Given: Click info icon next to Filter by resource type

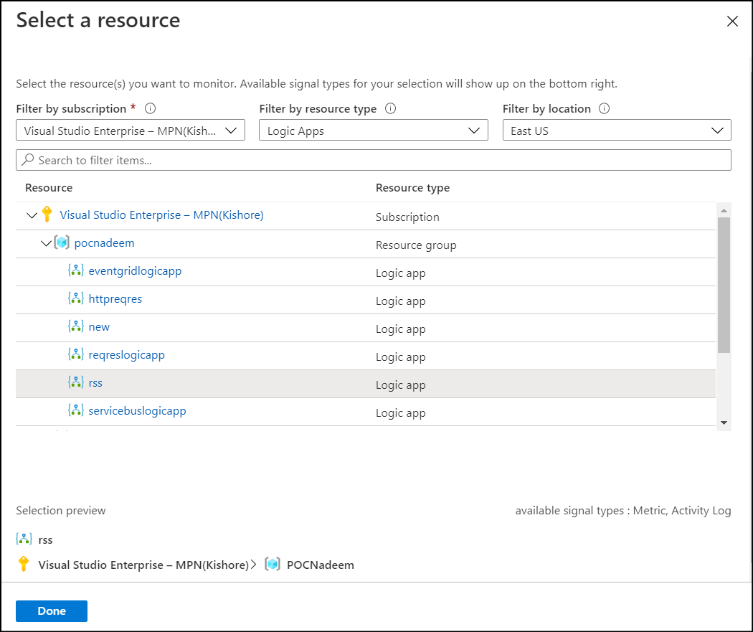Looking at the screenshot, I should (390, 109).
